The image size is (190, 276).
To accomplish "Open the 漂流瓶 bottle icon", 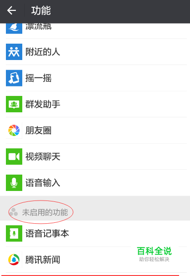I will pyautogui.click(x=14, y=28).
